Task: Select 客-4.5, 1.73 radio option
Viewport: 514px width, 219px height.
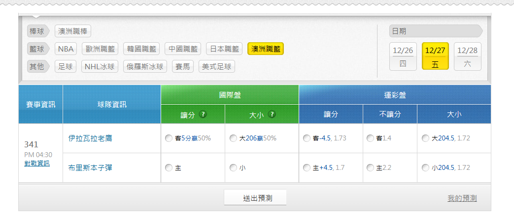Action: [307, 138]
